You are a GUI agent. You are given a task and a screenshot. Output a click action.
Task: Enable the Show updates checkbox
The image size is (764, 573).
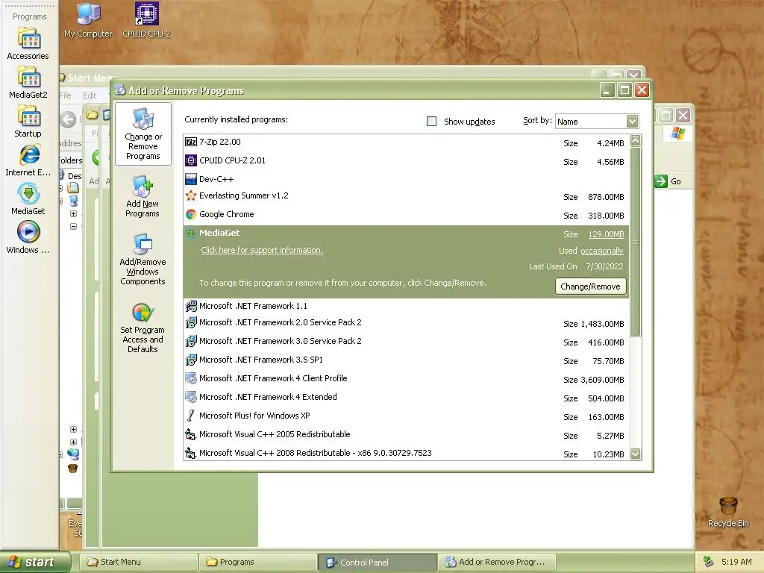tap(431, 122)
